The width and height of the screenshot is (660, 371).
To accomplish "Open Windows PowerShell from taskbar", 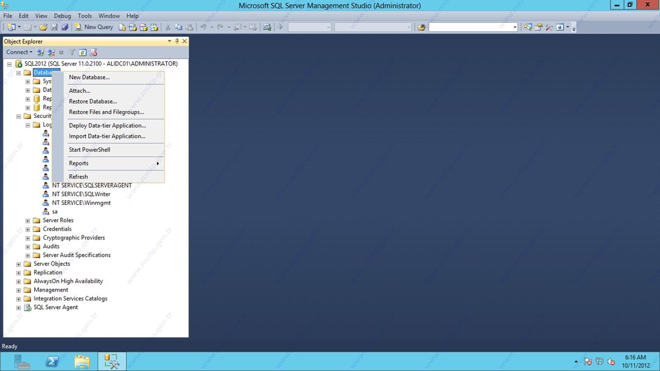I will click(x=52, y=362).
